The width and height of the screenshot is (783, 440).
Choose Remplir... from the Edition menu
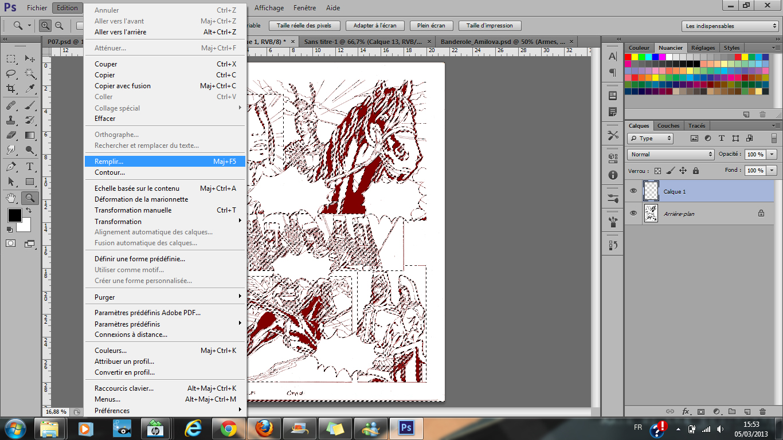[165, 162]
